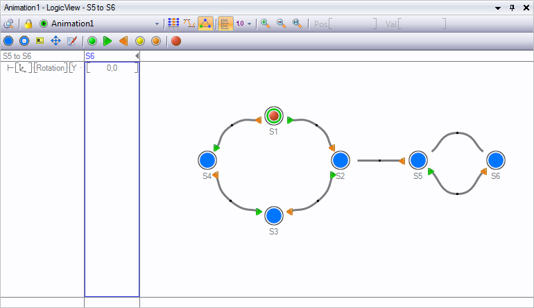Select the S1 state node
534x308 pixels.
pyautogui.click(x=274, y=116)
